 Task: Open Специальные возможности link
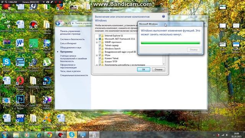pos(74,75)
